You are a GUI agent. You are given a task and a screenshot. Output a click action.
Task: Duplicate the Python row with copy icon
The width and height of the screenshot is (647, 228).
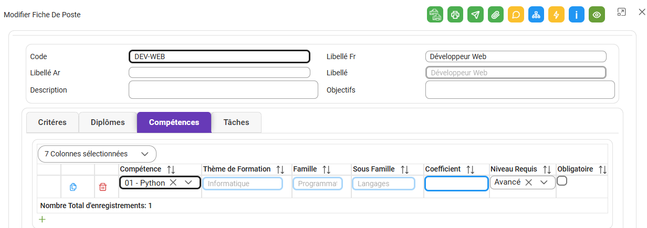click(74, 187)
